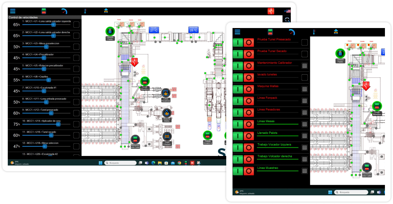The width and height of the screenshot is (393, 204).
Task: Click the red electrical alarm icon in the top bar
Action: (271, 11)
